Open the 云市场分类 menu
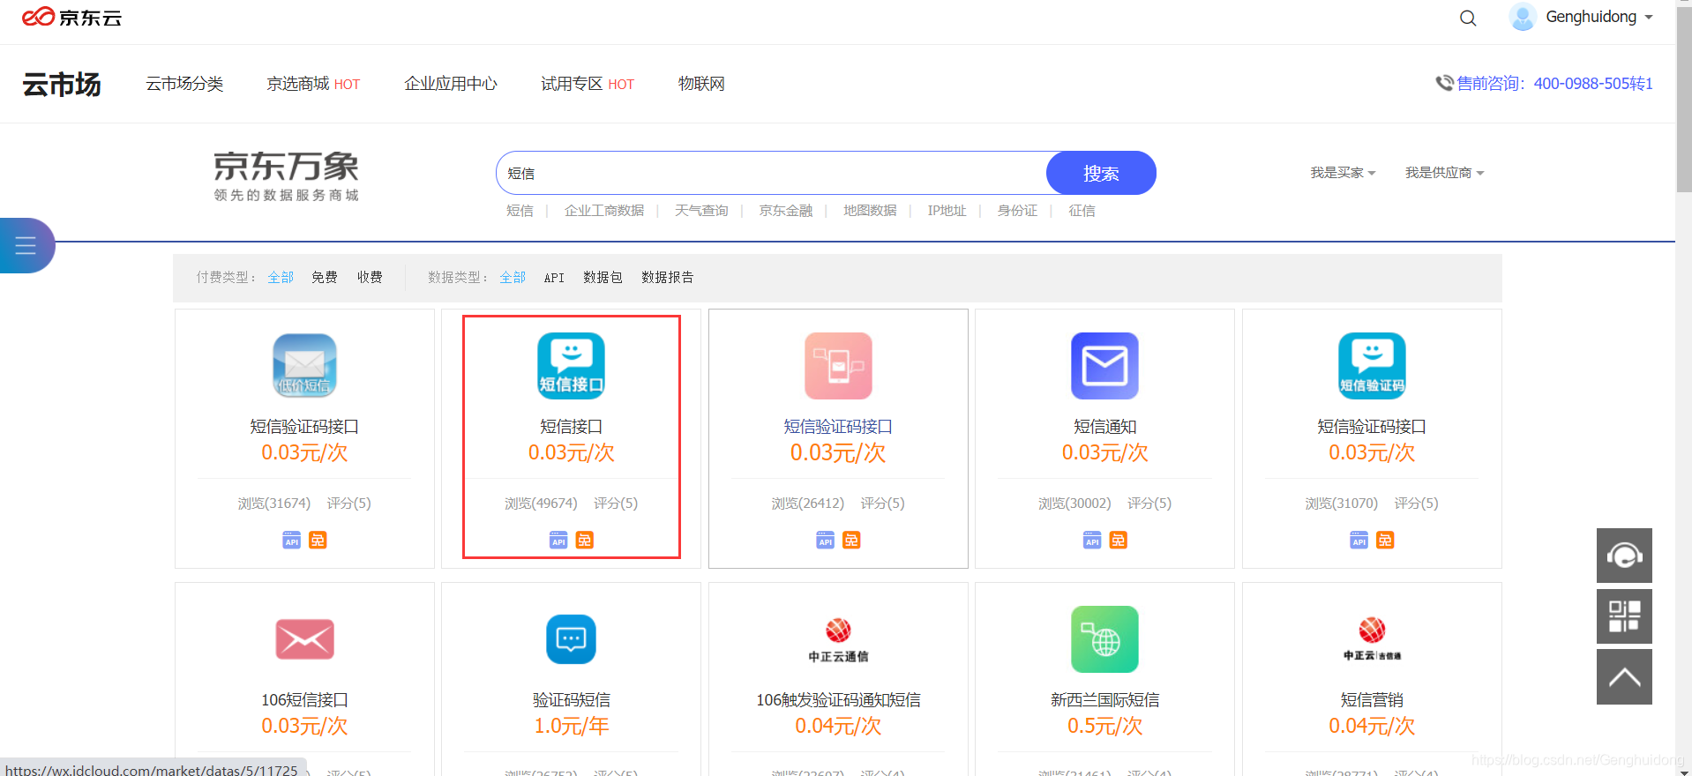Screen dimensions: 1692x776 [x=184, y=84]
